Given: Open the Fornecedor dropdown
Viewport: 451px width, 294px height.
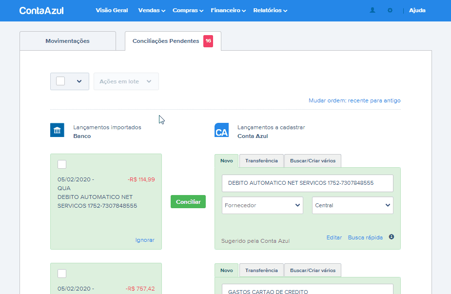Looking at the screenshot, I should tap(262, 205).
